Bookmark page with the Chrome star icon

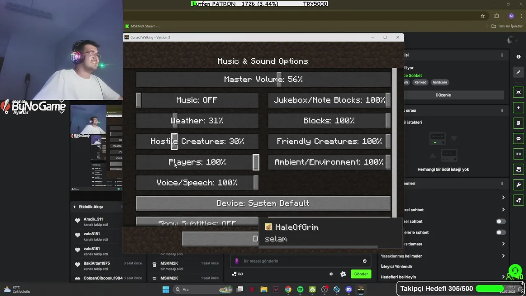click(483, 16)
